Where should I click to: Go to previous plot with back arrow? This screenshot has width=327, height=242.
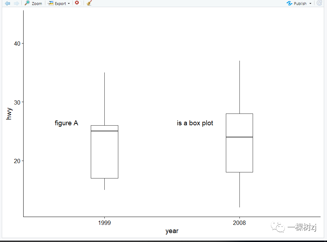pyautogui.click(x=8, y=3)
